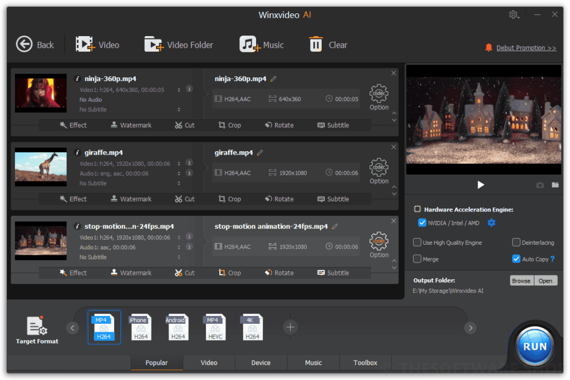Open Cut for stop-motion video
Screen dimensions: 570x380
click(x=185, y=273)
